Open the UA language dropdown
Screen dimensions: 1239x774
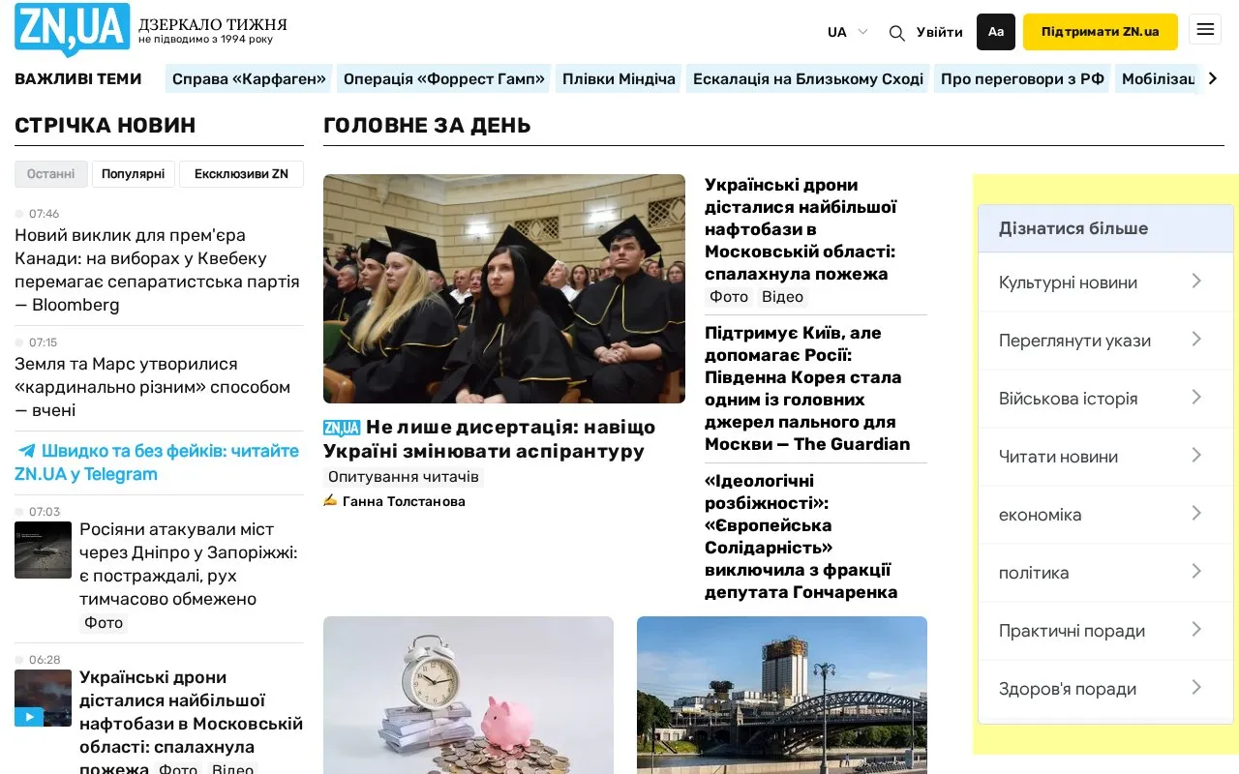coord(848,32)
